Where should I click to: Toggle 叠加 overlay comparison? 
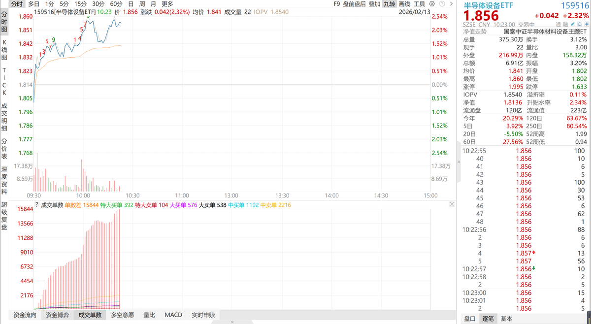tap(374, 4)
